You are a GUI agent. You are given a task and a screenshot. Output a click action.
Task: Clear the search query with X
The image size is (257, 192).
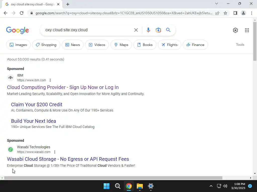(136, 30)
